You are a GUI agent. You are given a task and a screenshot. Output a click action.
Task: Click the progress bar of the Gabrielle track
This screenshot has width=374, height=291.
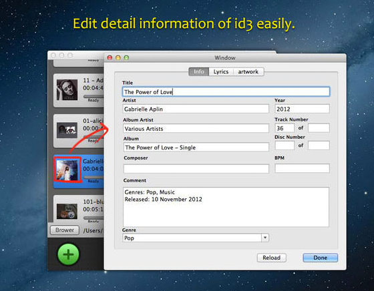(93, 177)
